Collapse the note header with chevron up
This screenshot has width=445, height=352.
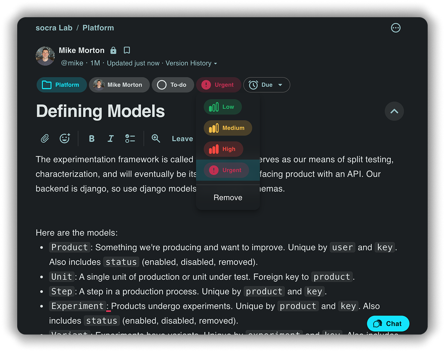point(394,111)
